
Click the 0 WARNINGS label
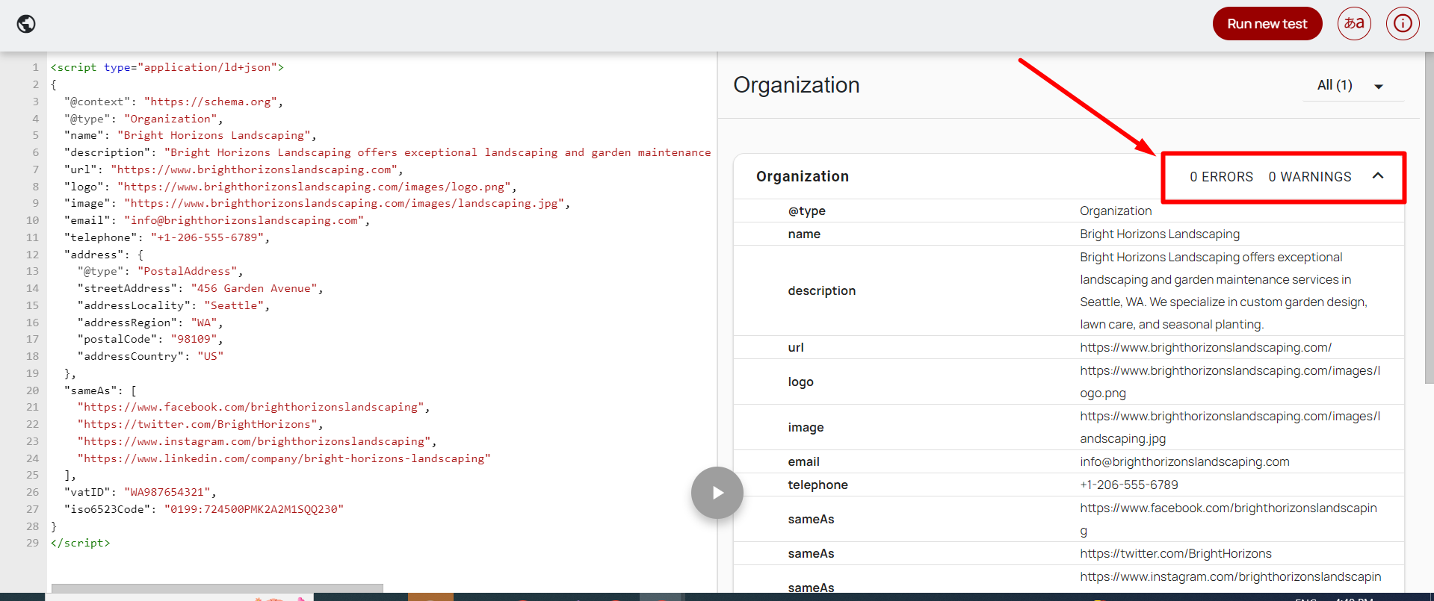click(1310, 177)
